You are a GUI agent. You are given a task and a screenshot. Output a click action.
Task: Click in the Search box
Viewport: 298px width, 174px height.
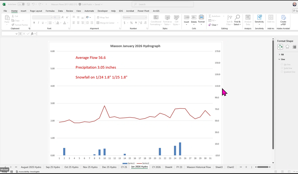point(162,4)
